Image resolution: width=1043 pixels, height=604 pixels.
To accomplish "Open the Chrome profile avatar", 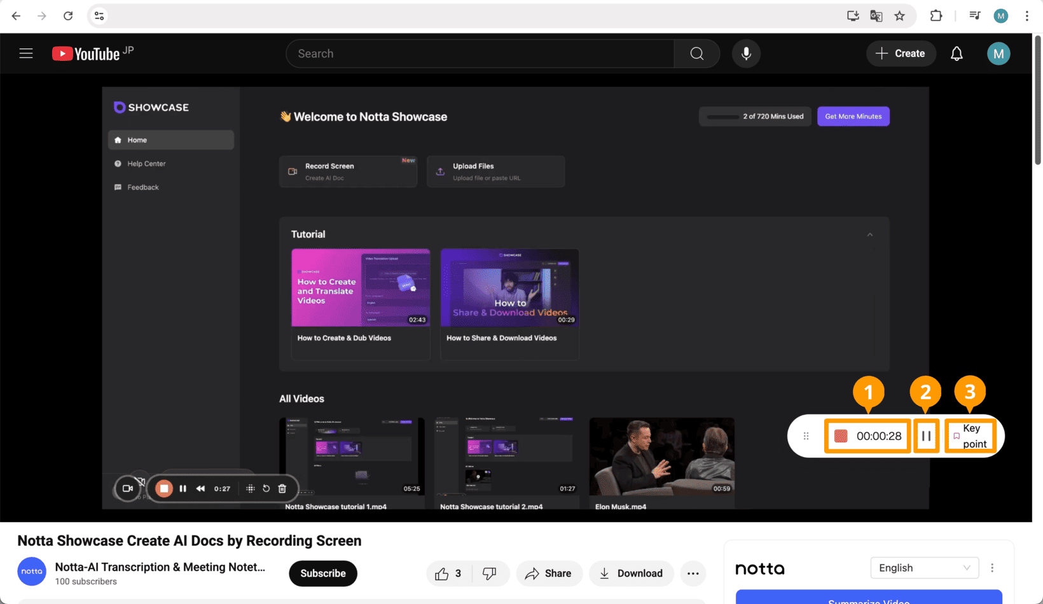I will coord(1001,16).
